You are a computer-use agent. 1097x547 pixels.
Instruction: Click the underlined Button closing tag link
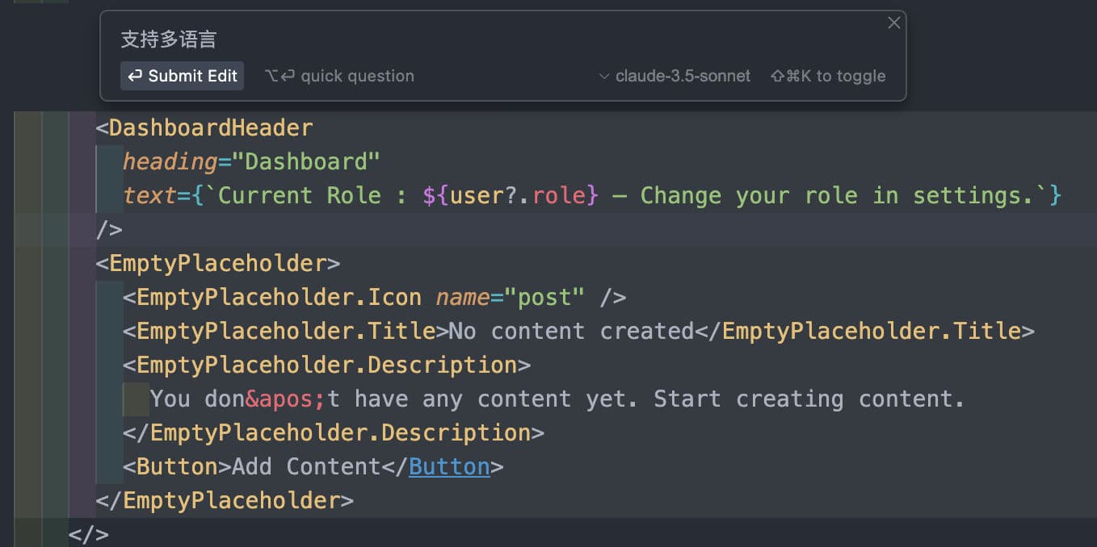tap(449, 466)
